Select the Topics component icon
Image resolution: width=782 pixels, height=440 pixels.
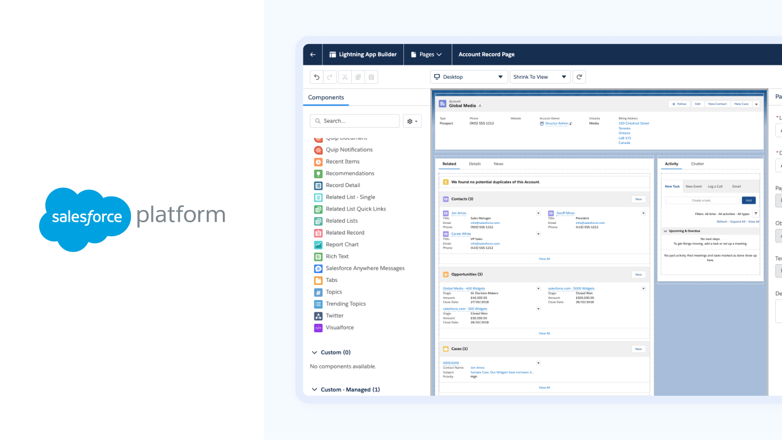tap(318, 292)
